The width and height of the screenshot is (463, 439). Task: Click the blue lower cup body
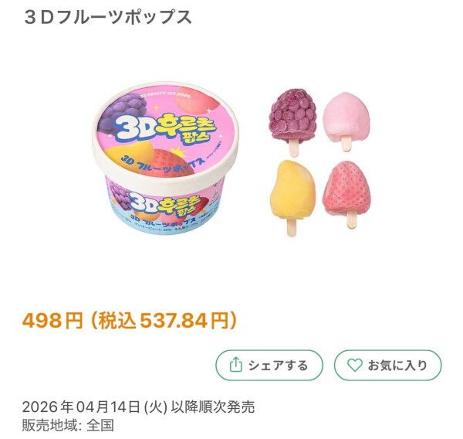coord(165,214)
